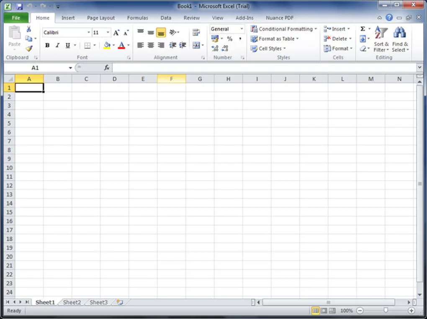Toggle Bold formatting
Viewport: 427px width, 319px height.
click(x=47, y=45)
